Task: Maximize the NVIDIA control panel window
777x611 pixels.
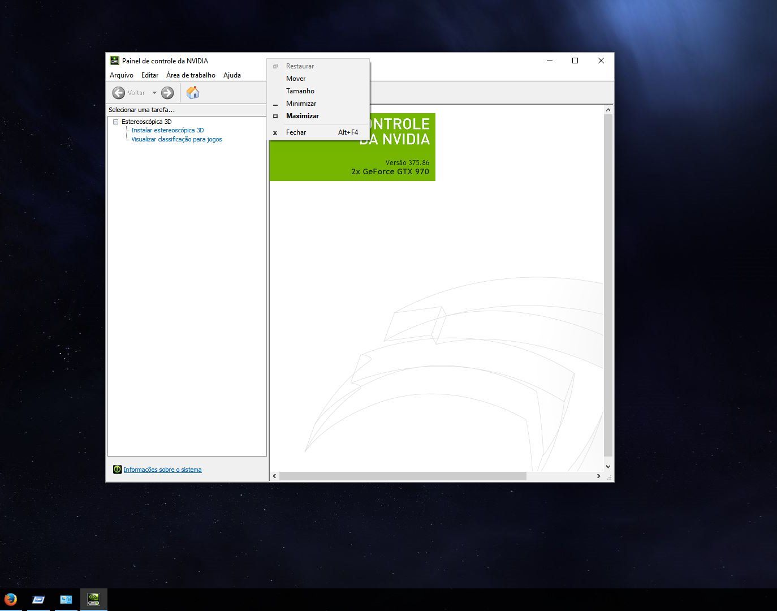Action: pyautogui.click(x=575, y=61)
